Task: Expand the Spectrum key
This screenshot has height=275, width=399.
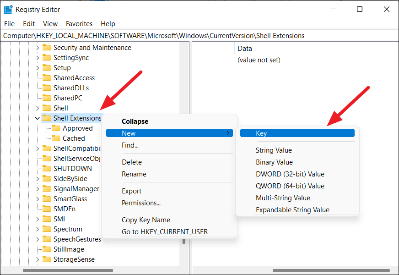Action: click(38, 229)
